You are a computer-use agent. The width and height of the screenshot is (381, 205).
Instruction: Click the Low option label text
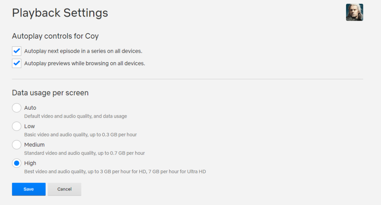[x=29, y=126]
